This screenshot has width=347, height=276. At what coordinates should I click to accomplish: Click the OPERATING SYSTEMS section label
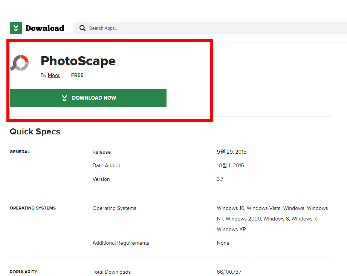(33, 208)
